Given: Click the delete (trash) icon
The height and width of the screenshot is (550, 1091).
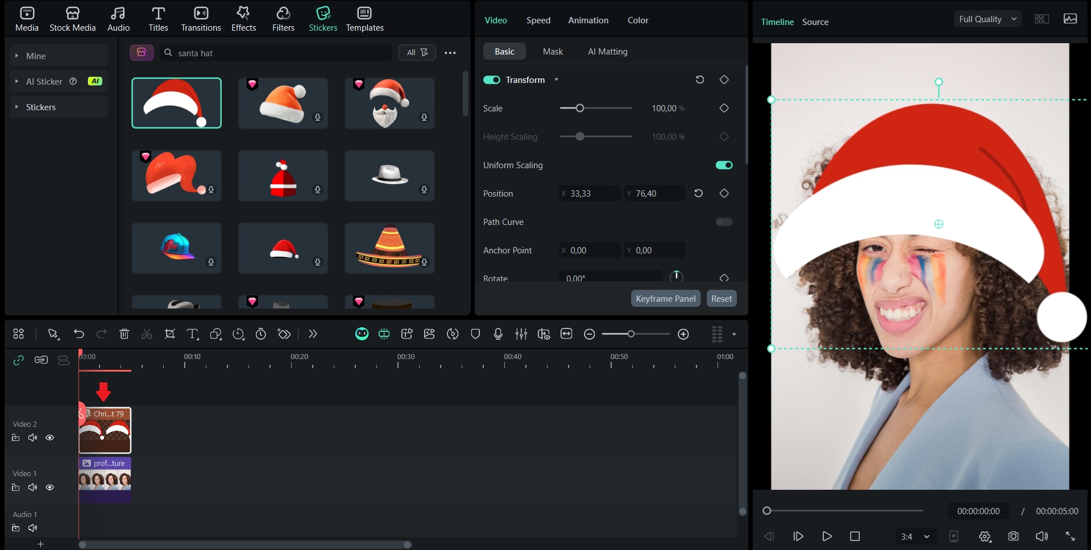Looking at the screenshot, I should 124,334.
